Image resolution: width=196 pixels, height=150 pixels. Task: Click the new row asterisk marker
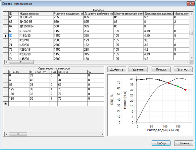point(5,104)
